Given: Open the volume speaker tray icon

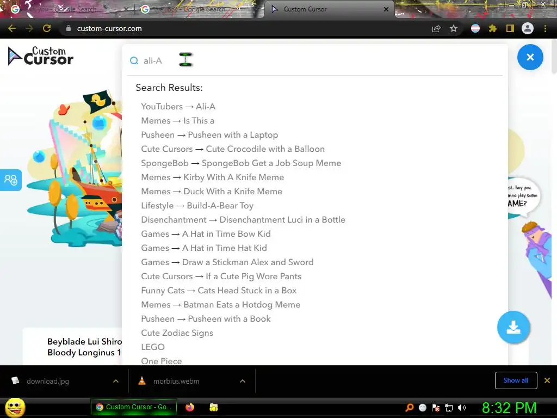Looking at the screenshot, I should tap(462, 408).
